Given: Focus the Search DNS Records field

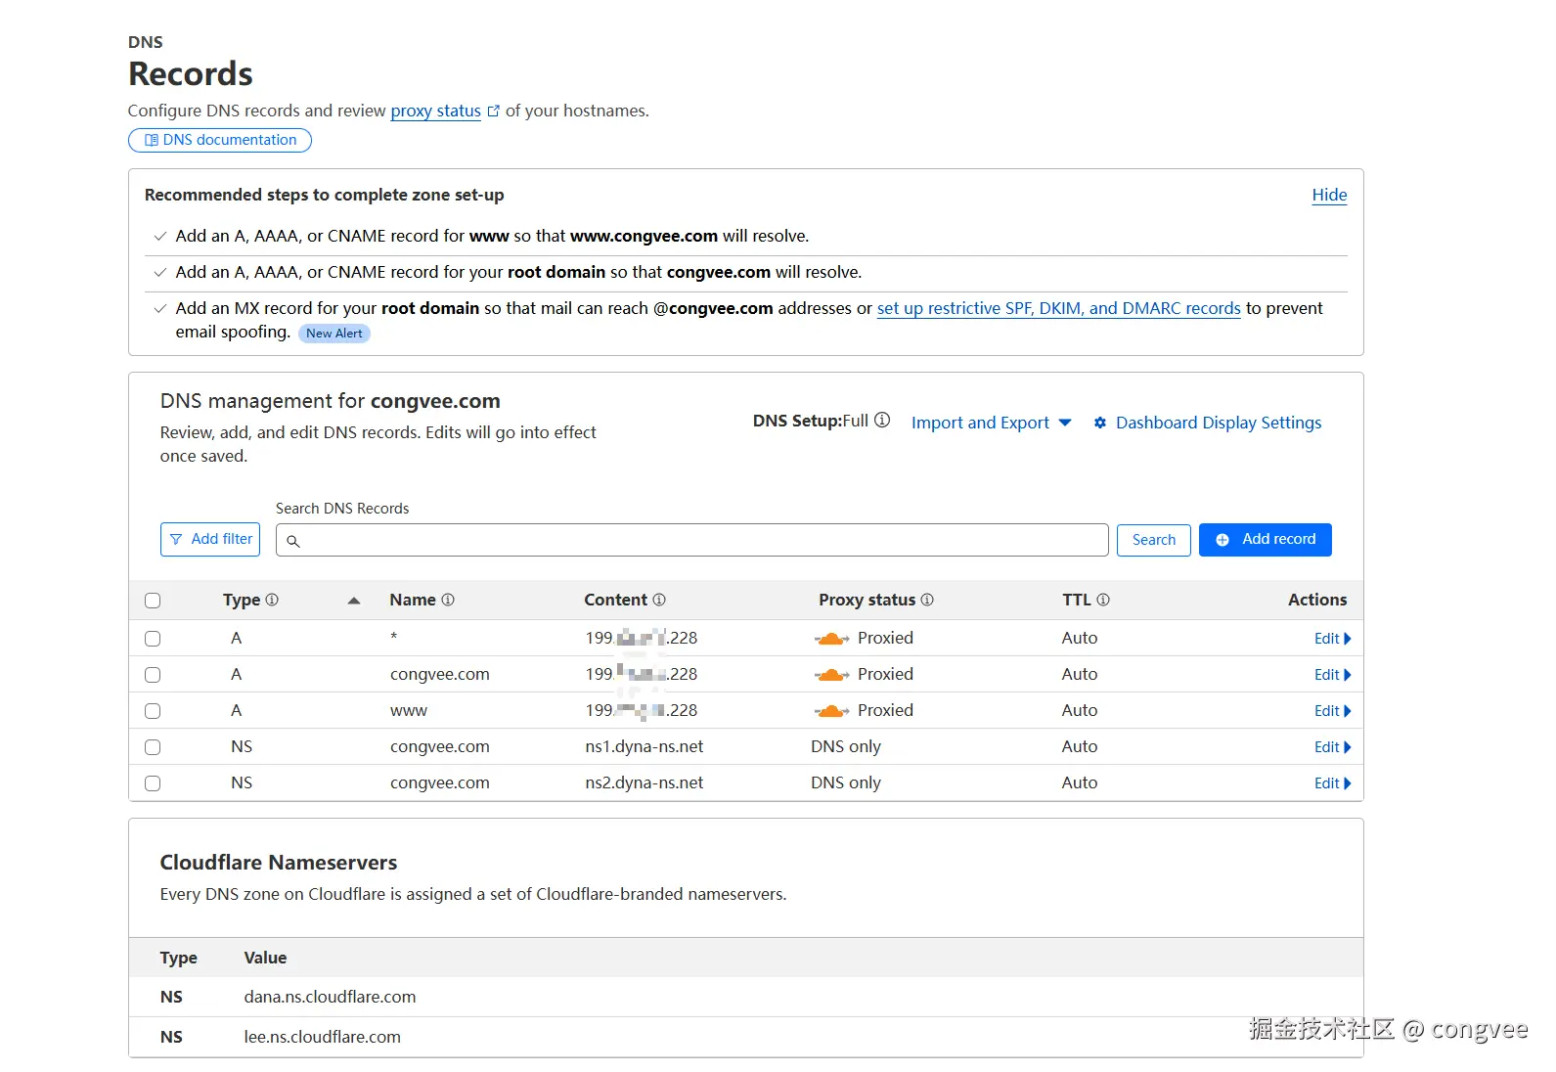Looking at the screenshot, I should pyautogui.click(x=692, y=540).
